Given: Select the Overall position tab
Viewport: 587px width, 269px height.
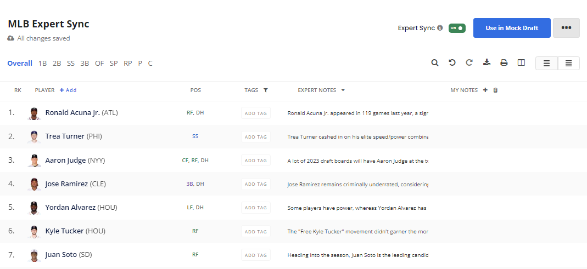Looking at the screenshot, I should 20,64.
